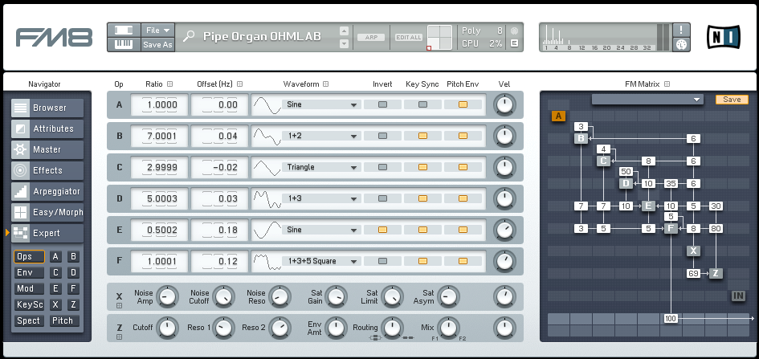Disable Pitch Env for operator D
This screenshot has width=759, height=359.
tap(463, 198)
